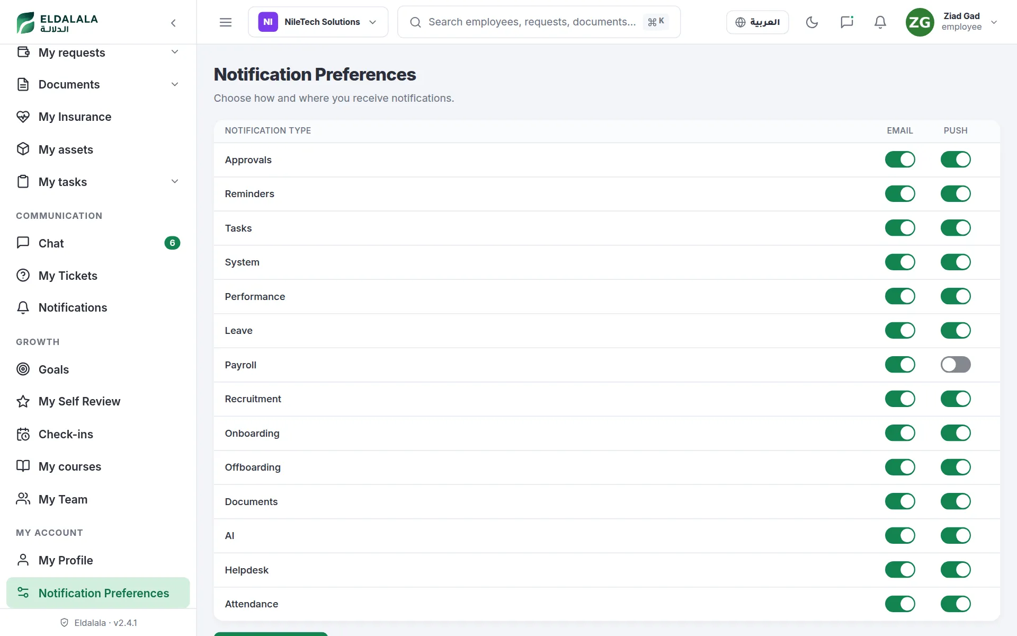Go to Notifications in sidebar
Viewport: 1017px width, 636px height.
98,307
